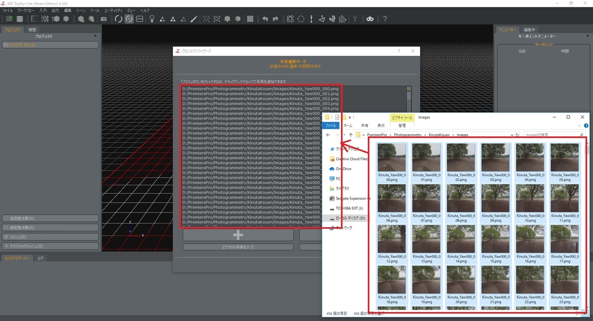Select ローカル ディスク (D:) in sidebar
Image resolution: width=593 pixels, height=321 pixels.
click(348, 218)
